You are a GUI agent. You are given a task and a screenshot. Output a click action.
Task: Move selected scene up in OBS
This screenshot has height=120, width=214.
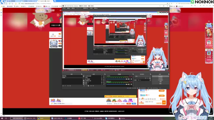(68, 86)
